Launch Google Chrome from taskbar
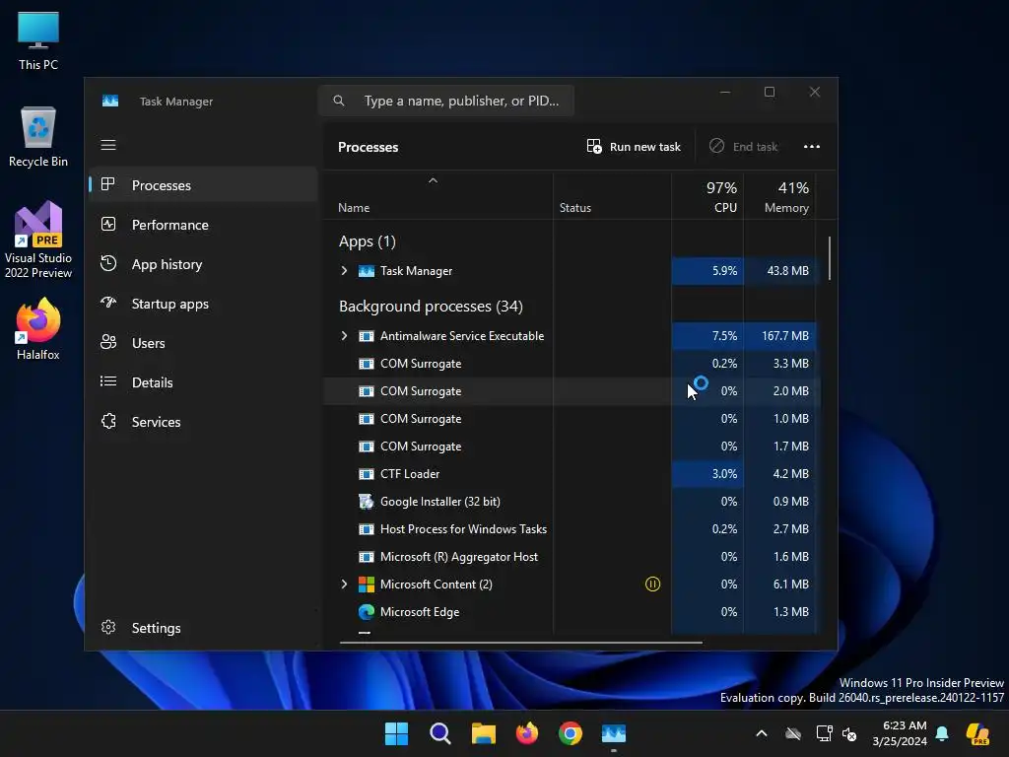The width and height of the screenshot is (1009, 757). (571, 733)
